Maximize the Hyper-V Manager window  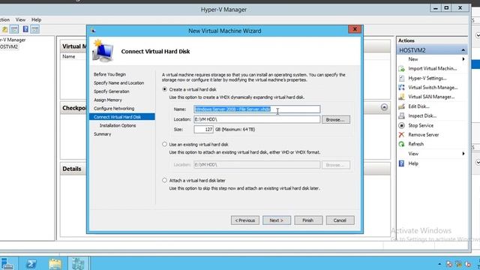(447, 8)
